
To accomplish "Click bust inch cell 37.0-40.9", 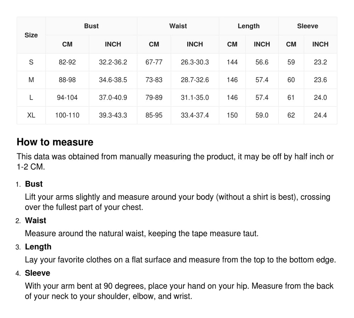I will click(x=113, y=98).
